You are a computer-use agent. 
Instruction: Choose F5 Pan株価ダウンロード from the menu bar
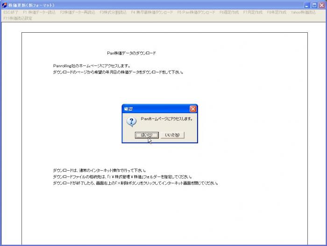coord(196,12)
